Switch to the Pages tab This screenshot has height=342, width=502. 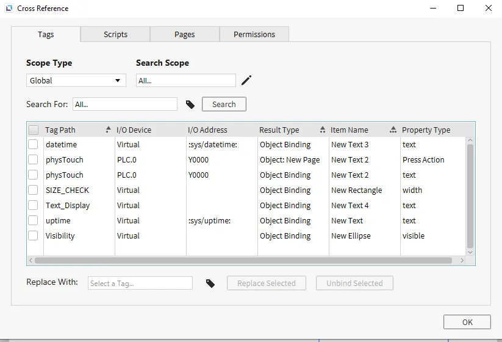[x=184, y=35]
